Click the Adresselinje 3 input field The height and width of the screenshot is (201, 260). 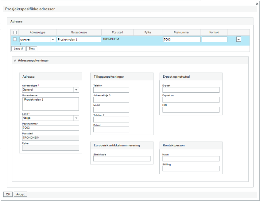click(111, 100)
